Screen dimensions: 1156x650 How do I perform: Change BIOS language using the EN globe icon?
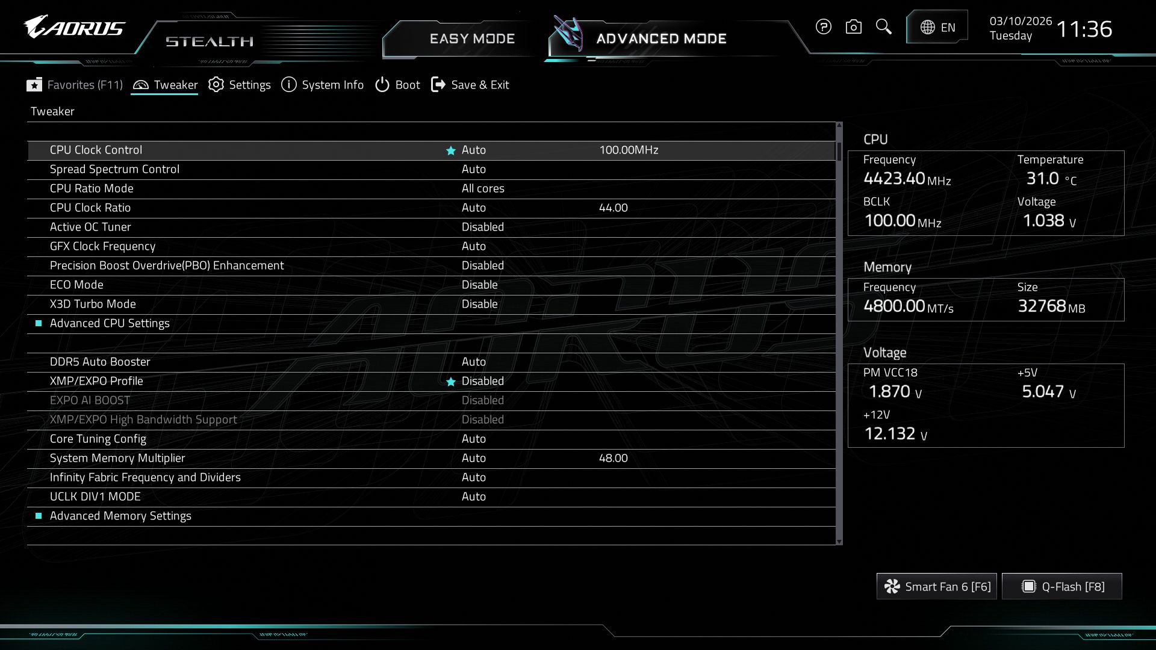click(937, 26)
